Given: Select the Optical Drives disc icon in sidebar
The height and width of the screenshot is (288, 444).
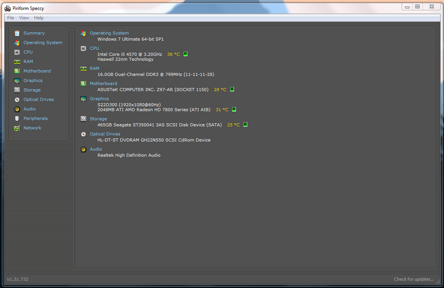Looking at the screenshot, I should [x=17, y=100].
